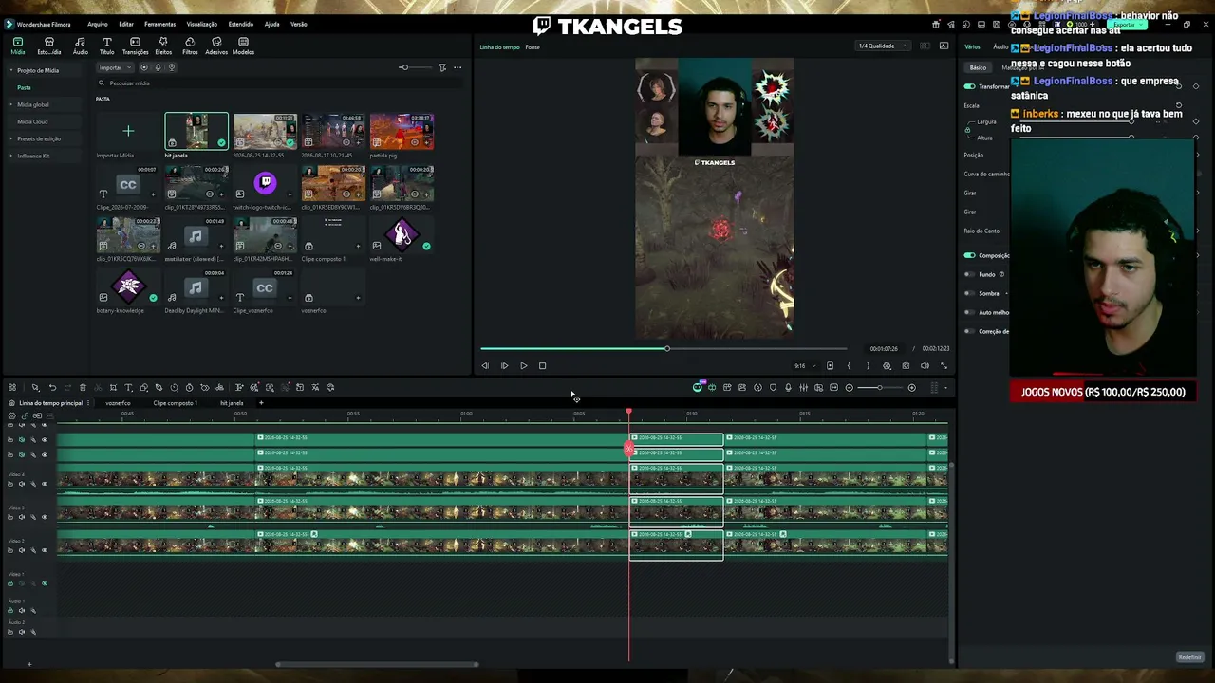Hide the Video 4 track
Image resolution: width=1215 pixels, height=683 pixels.
44,484
